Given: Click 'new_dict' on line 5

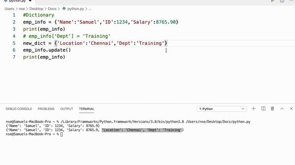Looking at the screenshot, I should tap(35, 43).
